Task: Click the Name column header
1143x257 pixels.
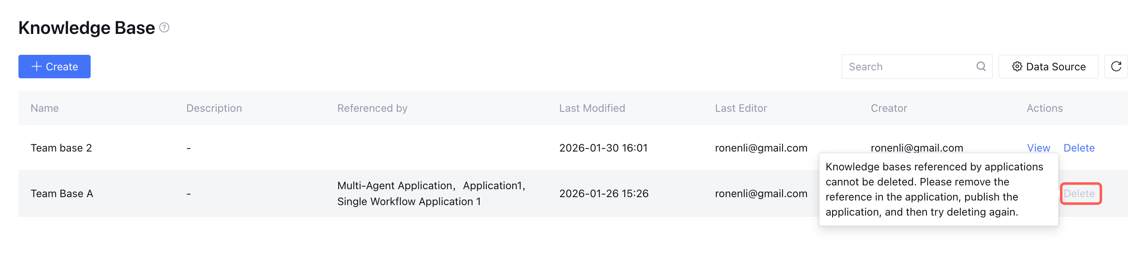Action: (x=44, y=108)
